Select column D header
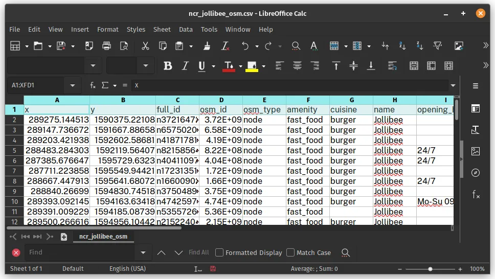This screenshot has height=279, width=495. tap(221, 100)
